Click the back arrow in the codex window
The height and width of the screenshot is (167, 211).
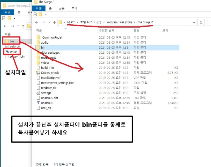[x=5, y=26]
